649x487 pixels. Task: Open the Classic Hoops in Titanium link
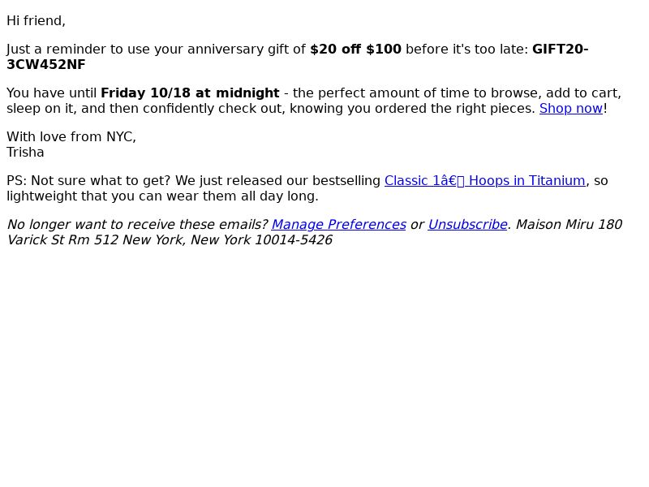click(x=484, y=181)
